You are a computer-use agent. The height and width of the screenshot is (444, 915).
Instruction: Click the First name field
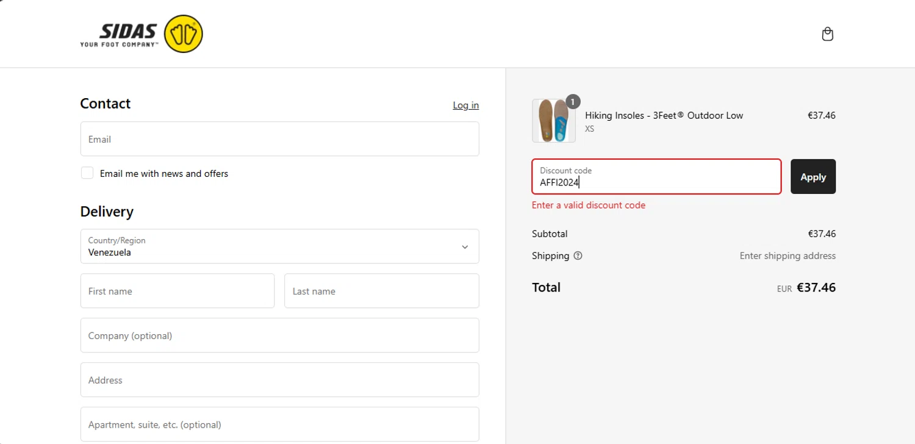pos(178,291)
